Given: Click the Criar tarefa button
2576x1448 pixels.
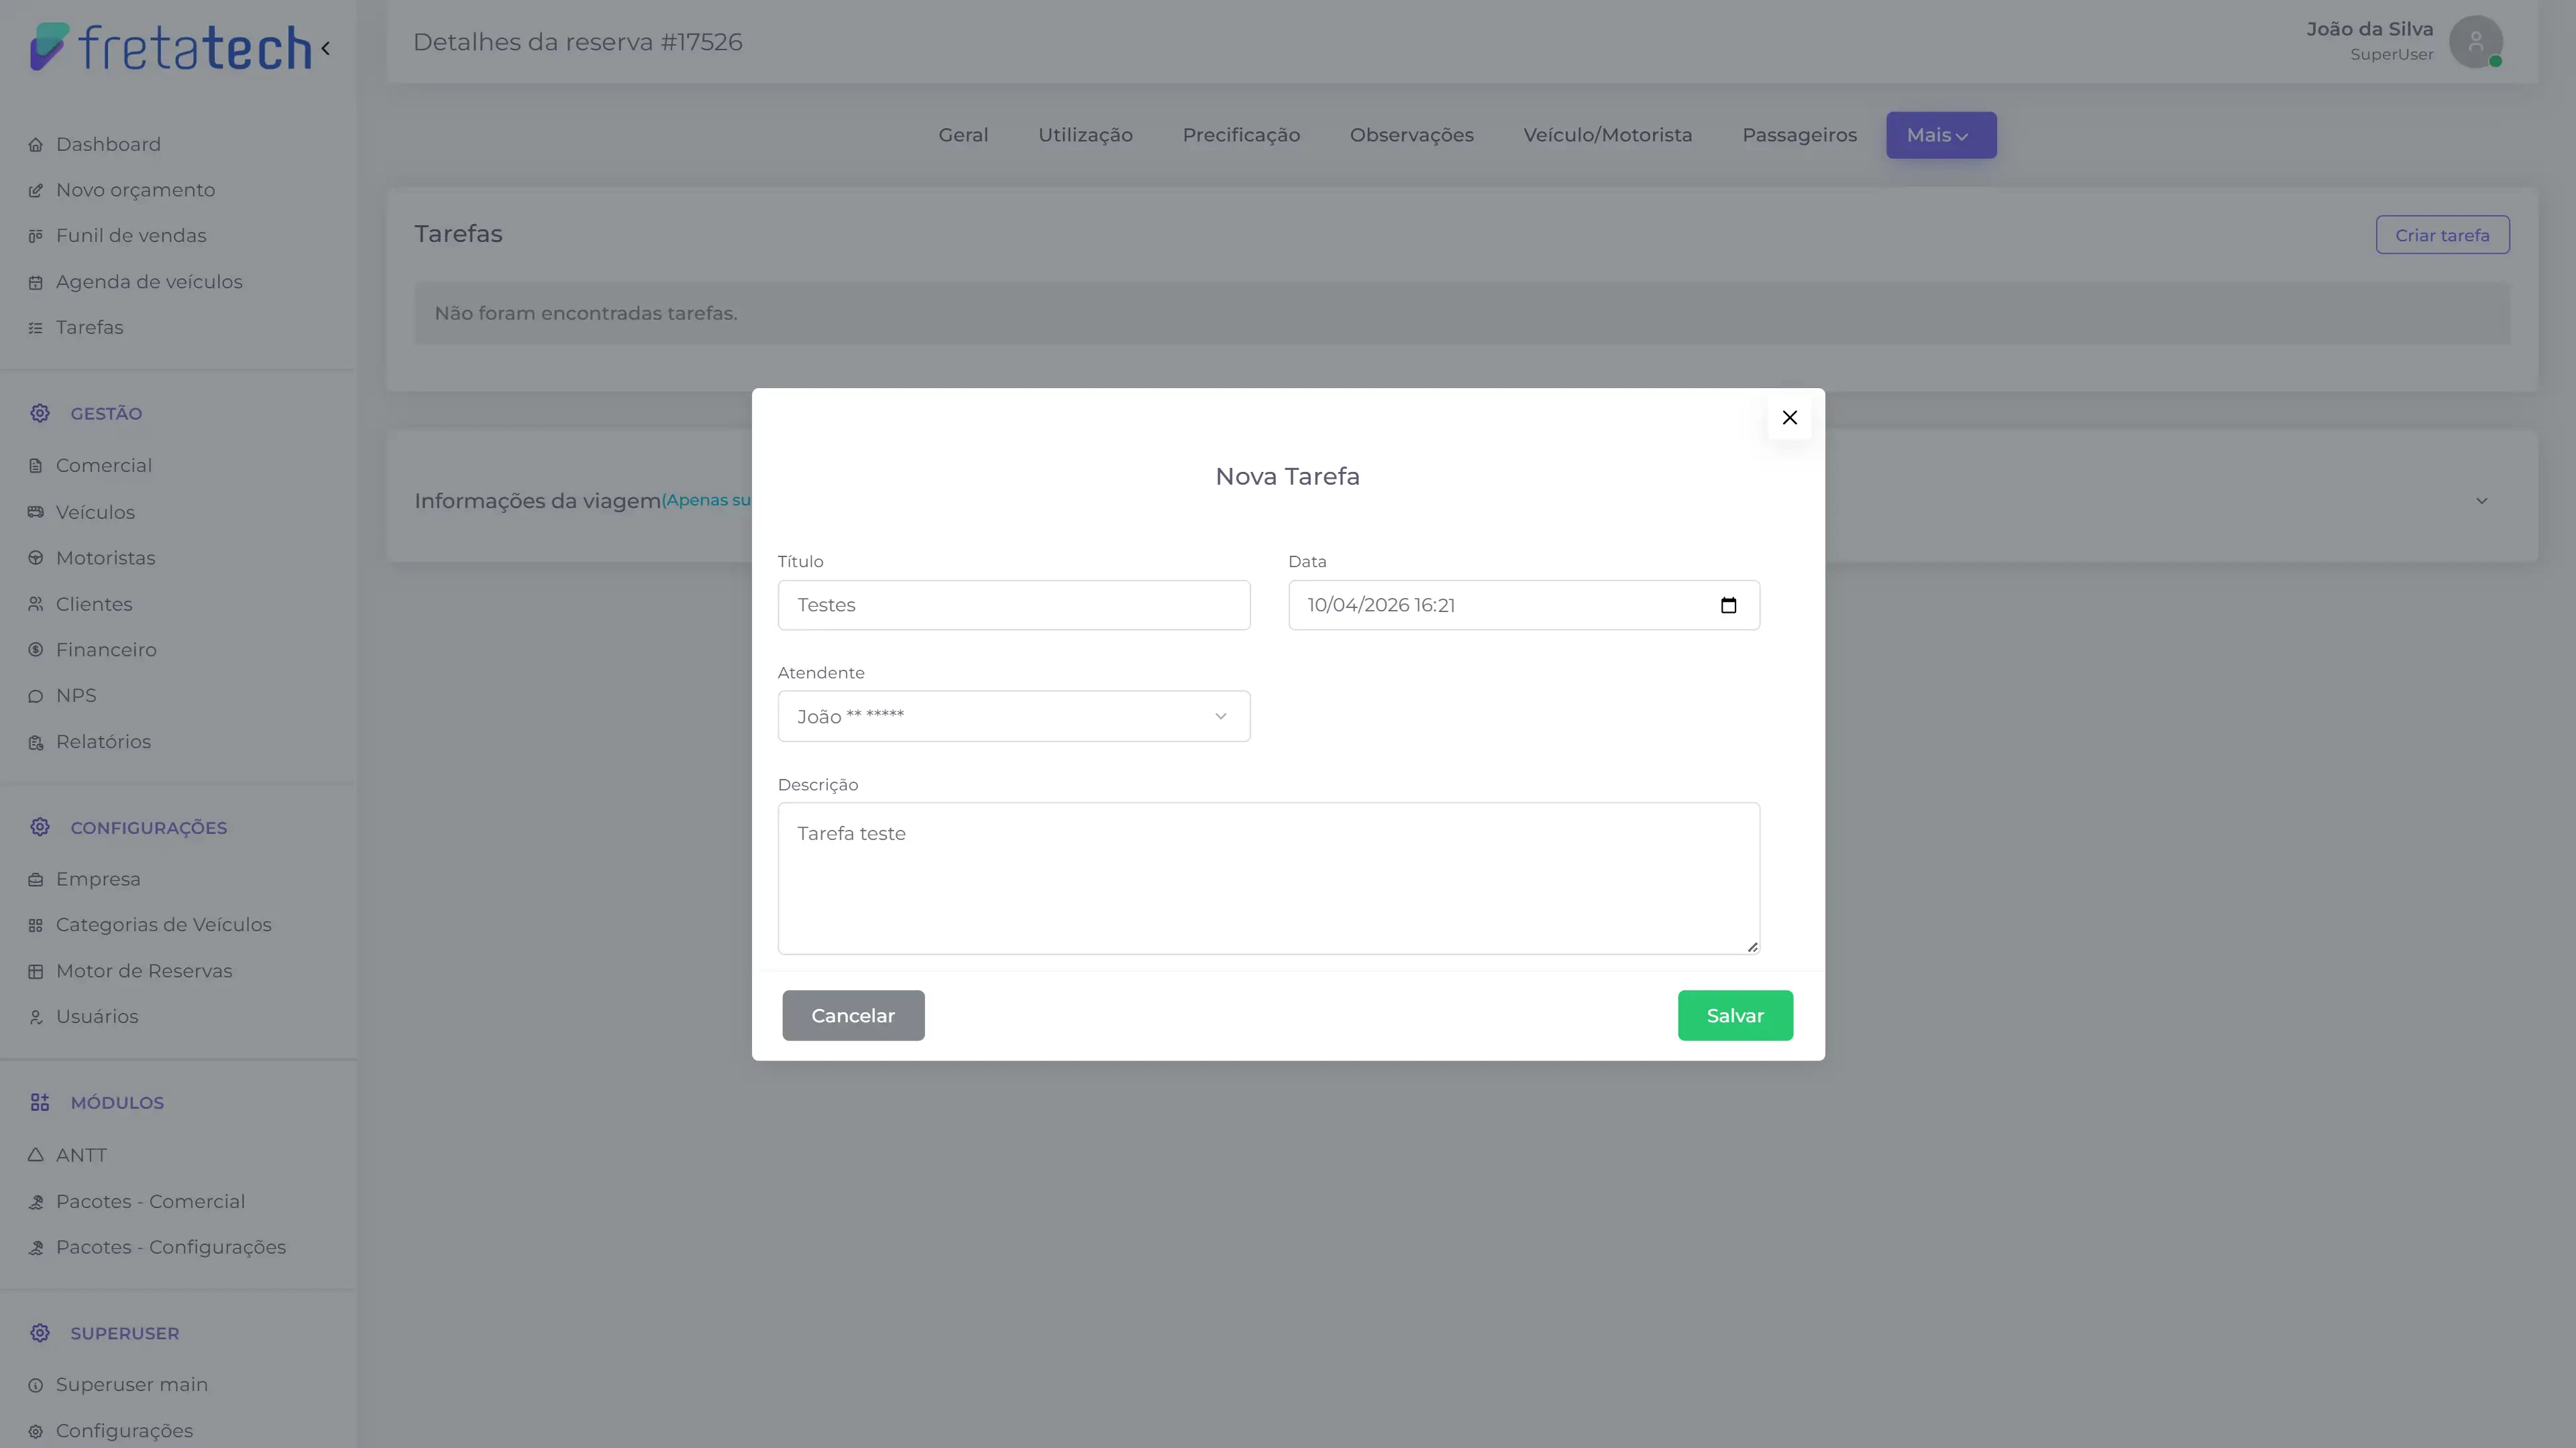Looking at the screenshot, I should 2442,235.
